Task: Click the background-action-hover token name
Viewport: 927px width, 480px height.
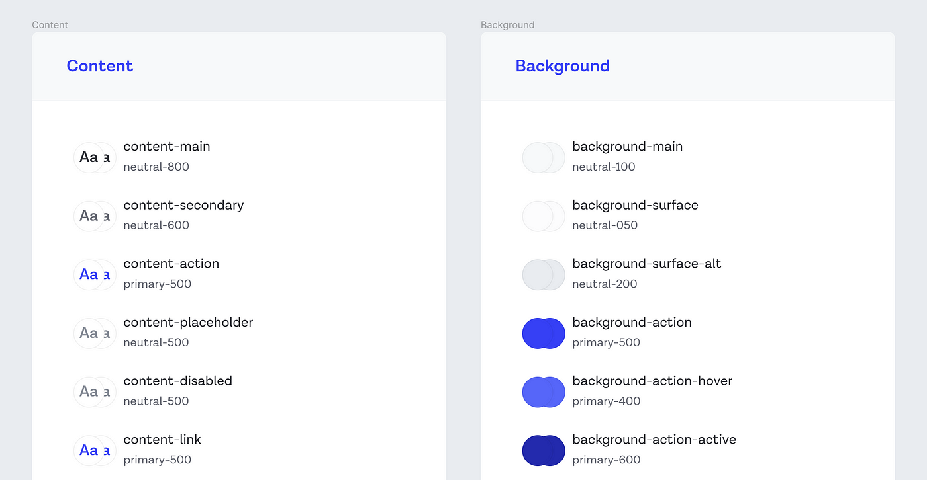Action: [653, 381]
